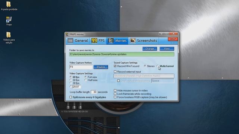Click View to open movies folder
239x134 pixels.
pyautogui.click(x=167, y=49)
